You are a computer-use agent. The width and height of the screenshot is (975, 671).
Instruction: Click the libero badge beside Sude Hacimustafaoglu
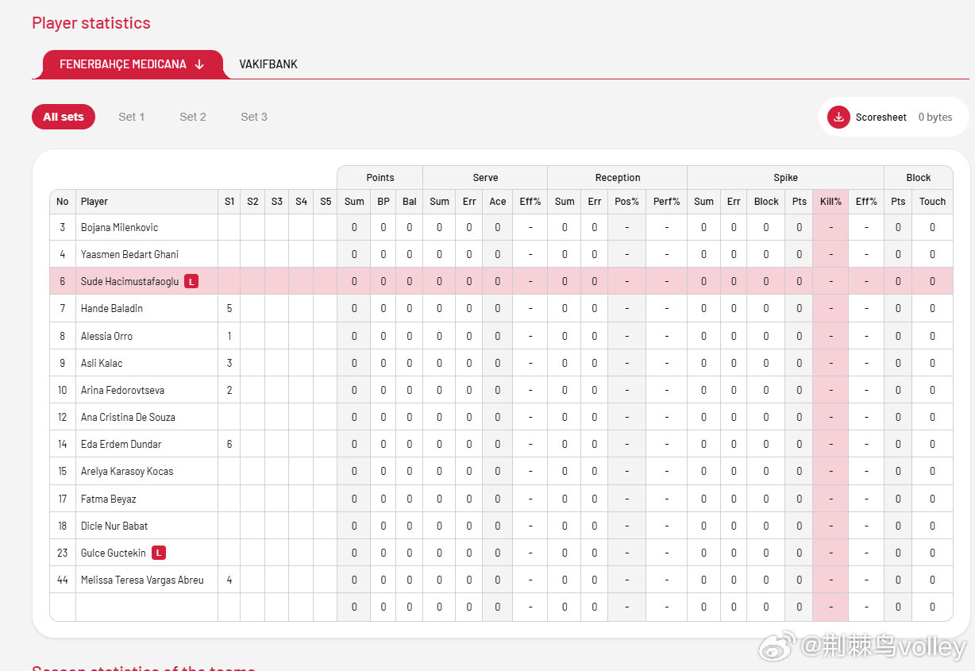(x=191, y=281)
